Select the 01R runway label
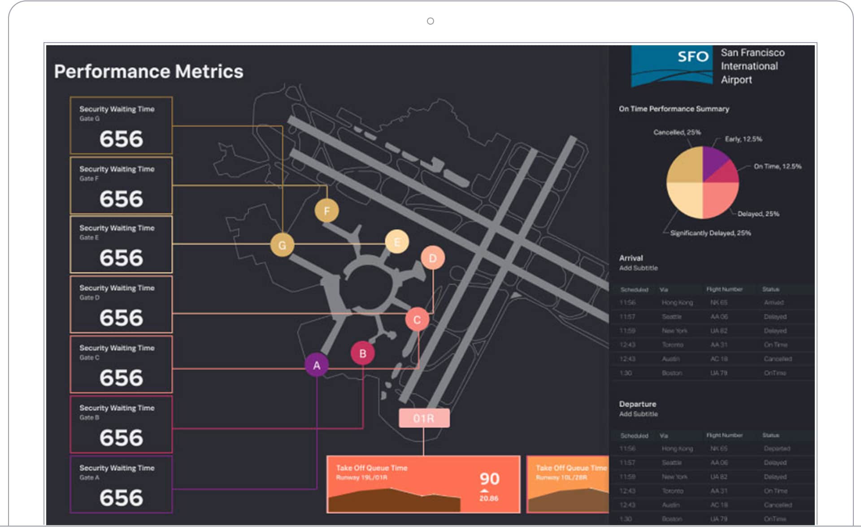 tap(424, 418)
